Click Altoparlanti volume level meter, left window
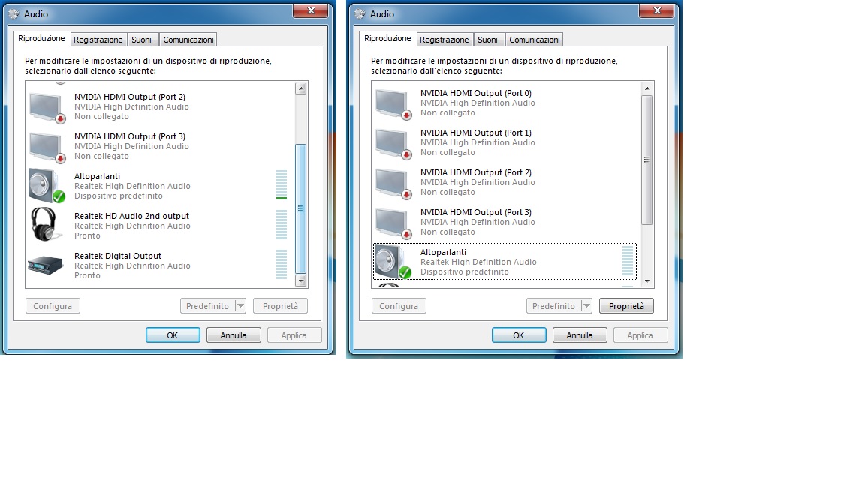Viewport: 865px width, 486px height. point(282,184)
